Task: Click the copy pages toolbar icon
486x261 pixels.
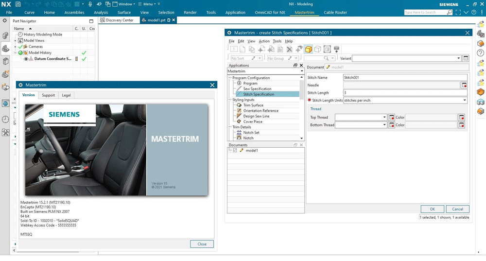Action: tap(252, 49)
